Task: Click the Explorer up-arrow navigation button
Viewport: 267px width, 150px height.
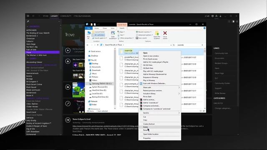Action: pos(98,45)
